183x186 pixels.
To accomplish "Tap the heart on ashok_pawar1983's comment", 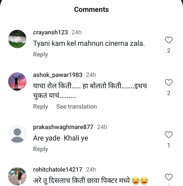I will click(169, 82).
